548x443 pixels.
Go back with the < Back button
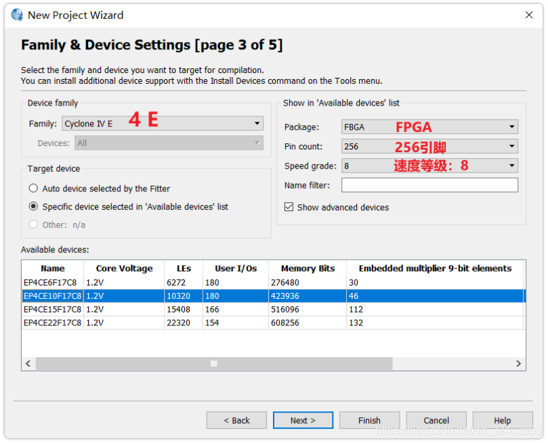(236, 420)
